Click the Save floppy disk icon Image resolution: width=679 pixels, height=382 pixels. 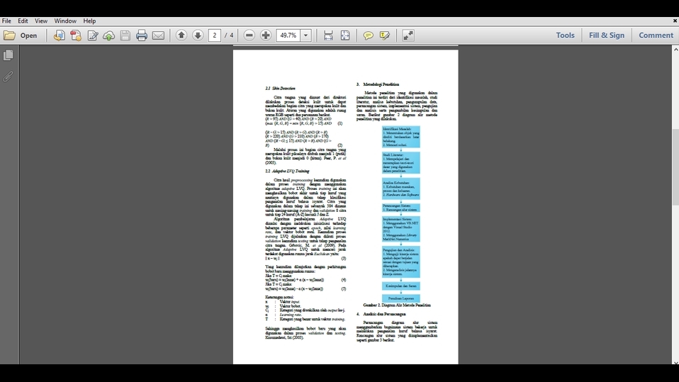(x=125, y=35)
